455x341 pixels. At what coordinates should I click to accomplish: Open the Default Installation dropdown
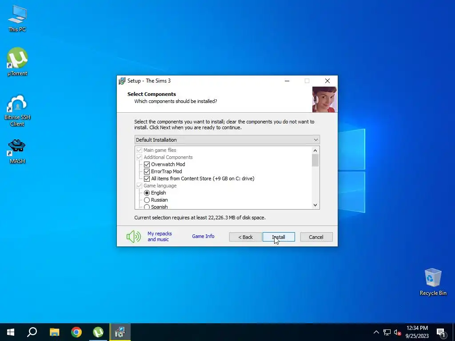[227, 140]
